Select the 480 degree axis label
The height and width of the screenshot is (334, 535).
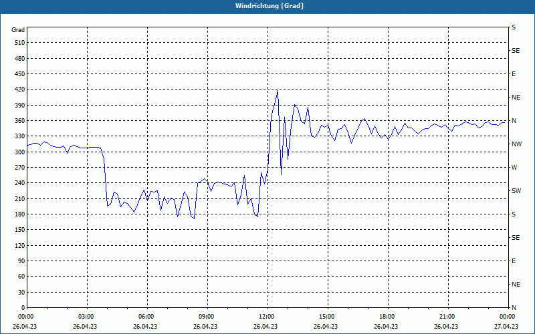[20, 59]
